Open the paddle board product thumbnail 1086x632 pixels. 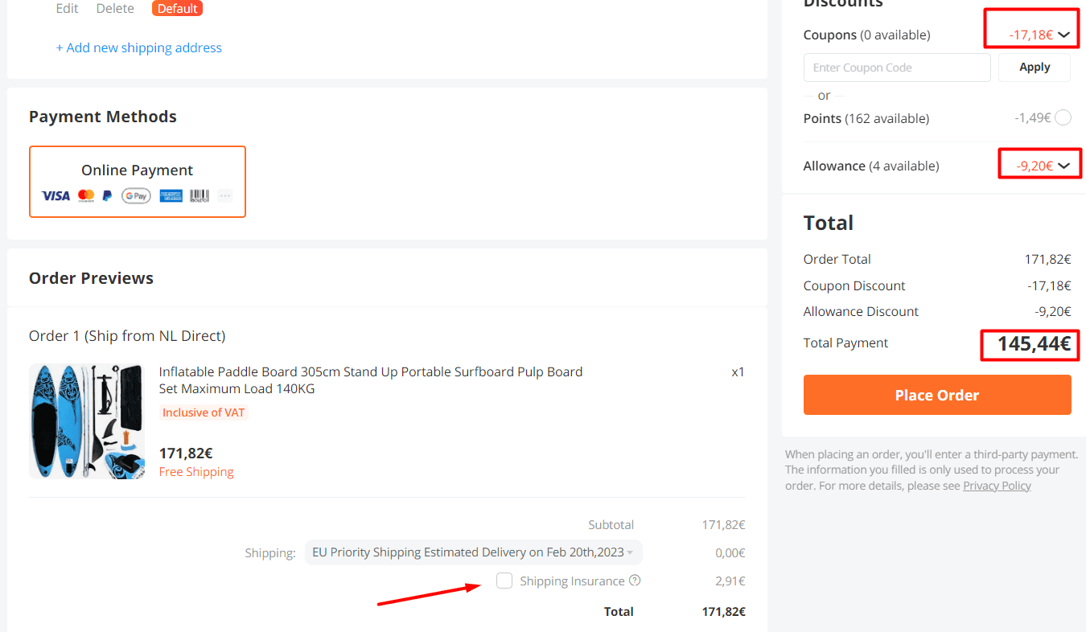pyautogui.click(x=87, y=421)
